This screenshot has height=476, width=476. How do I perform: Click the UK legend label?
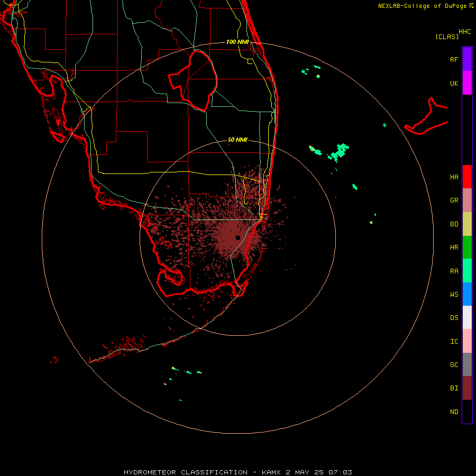(x=454, y=83)
